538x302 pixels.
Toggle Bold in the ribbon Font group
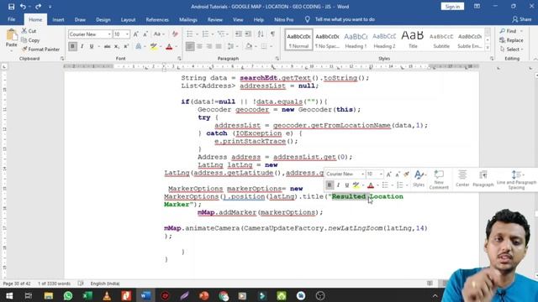click(x=72, y=46)
